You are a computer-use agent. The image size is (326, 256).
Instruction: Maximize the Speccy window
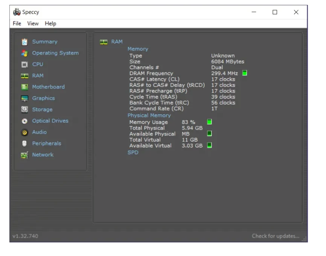275,12
